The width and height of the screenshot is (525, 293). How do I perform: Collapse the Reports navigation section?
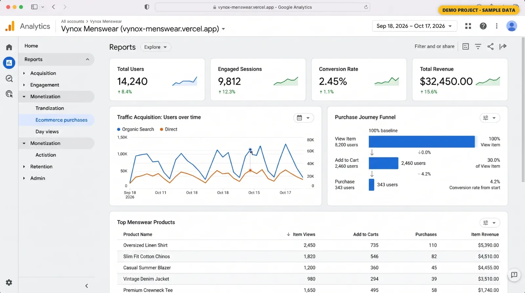tap(87, 59)
